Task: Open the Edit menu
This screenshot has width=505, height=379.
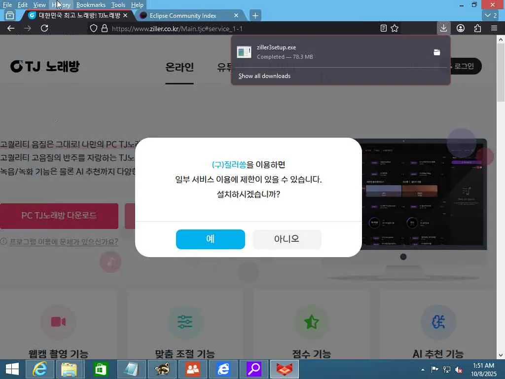Action: click(22, 5)
